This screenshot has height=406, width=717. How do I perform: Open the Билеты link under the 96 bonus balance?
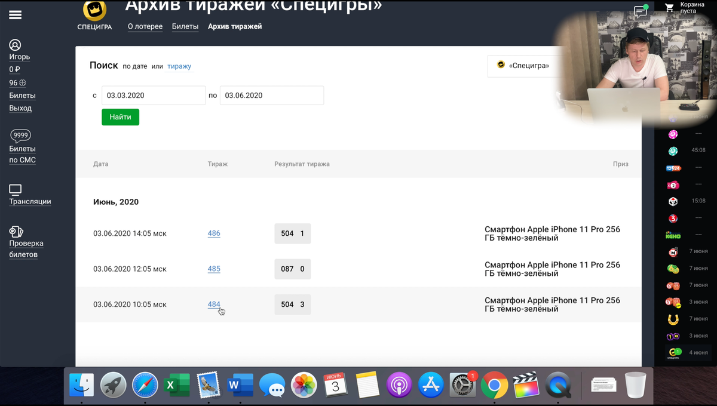22,96
